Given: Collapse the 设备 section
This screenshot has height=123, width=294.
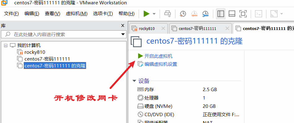Looking at the screenshot, I should pos(134,81).
